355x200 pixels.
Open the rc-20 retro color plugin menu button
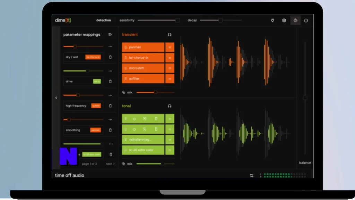tap(170, 150)
